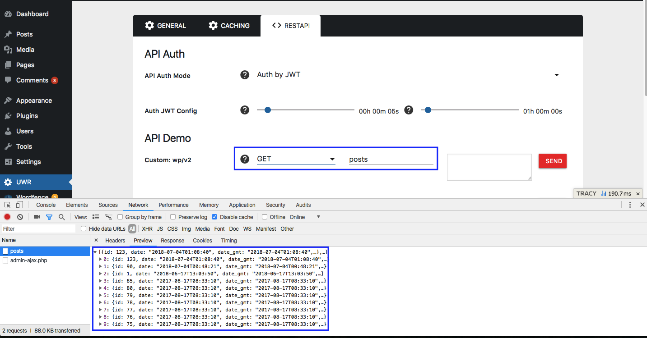Viewport: 647px width, 338px height.
Task: Click first help icon for Auth JWT Config
Action: (245, 110)
